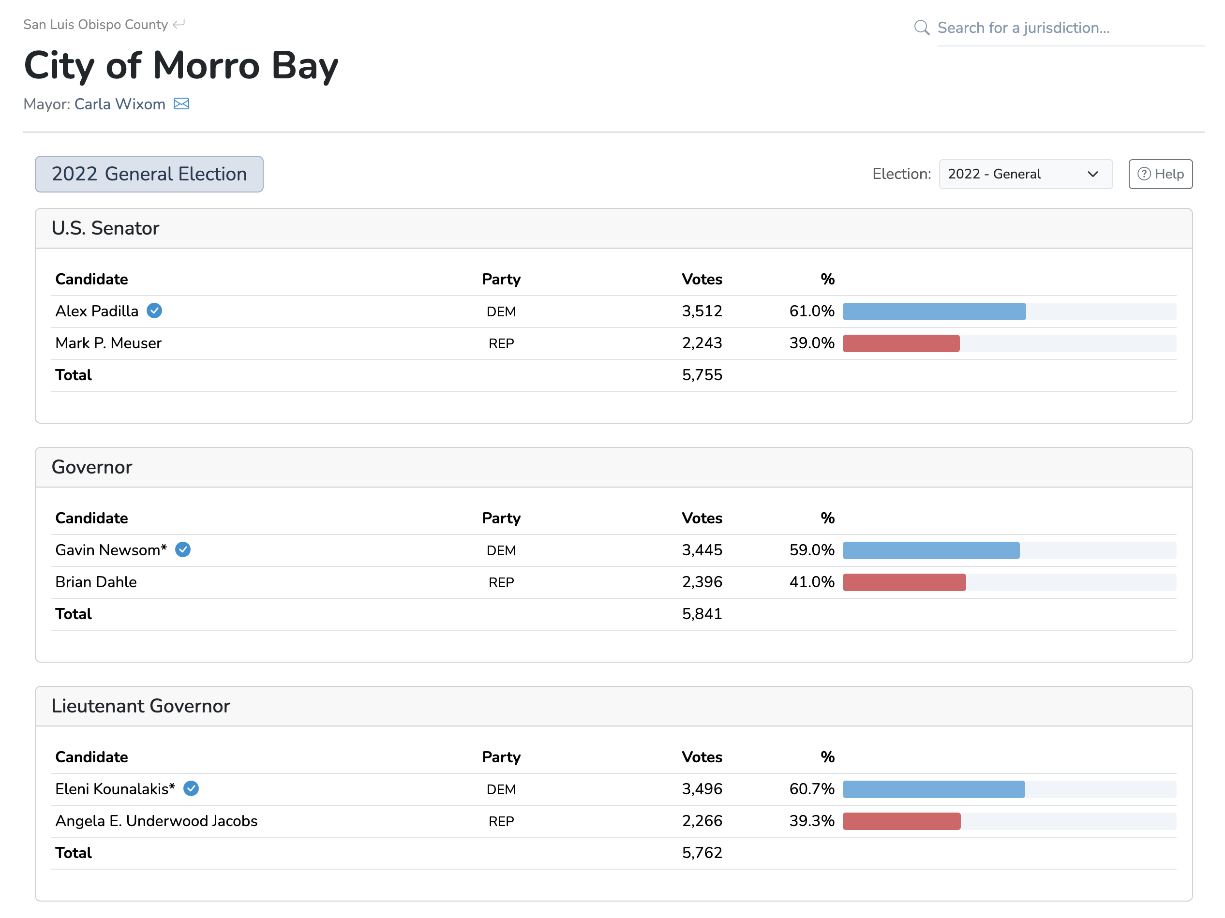Click the vote count 2,266
Image resolution: width=1225 pixels, height=918 pixels.
(702, 821)
